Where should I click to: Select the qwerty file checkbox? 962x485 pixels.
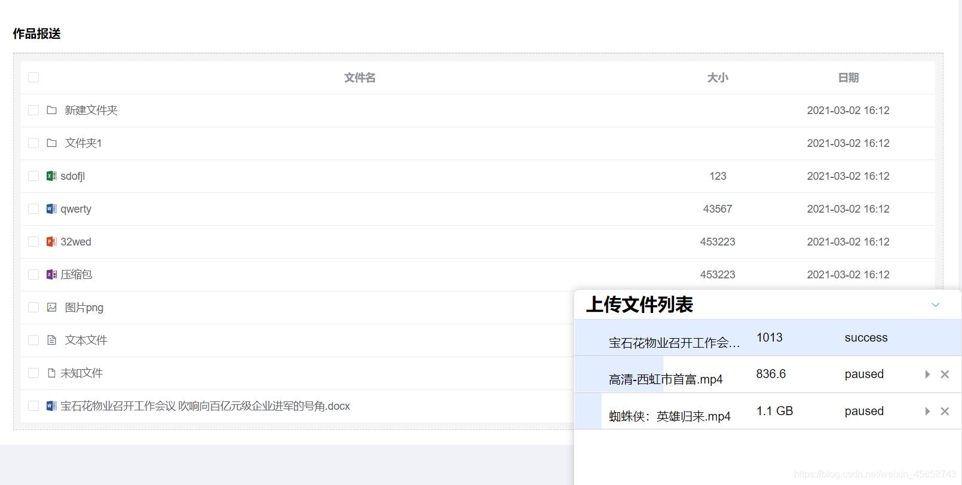point(33,208)
